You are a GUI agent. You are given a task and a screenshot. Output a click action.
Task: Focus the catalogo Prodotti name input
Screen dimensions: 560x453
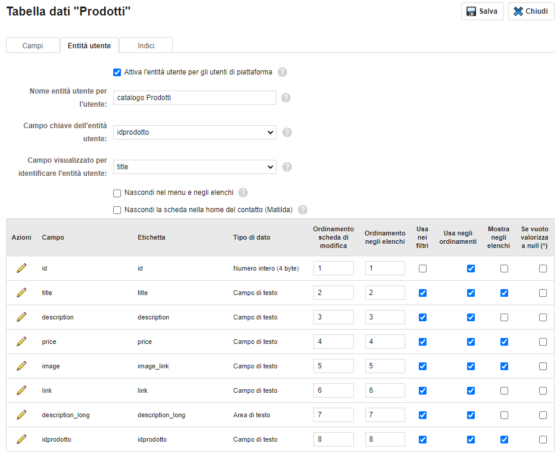[x=195, y=98]
